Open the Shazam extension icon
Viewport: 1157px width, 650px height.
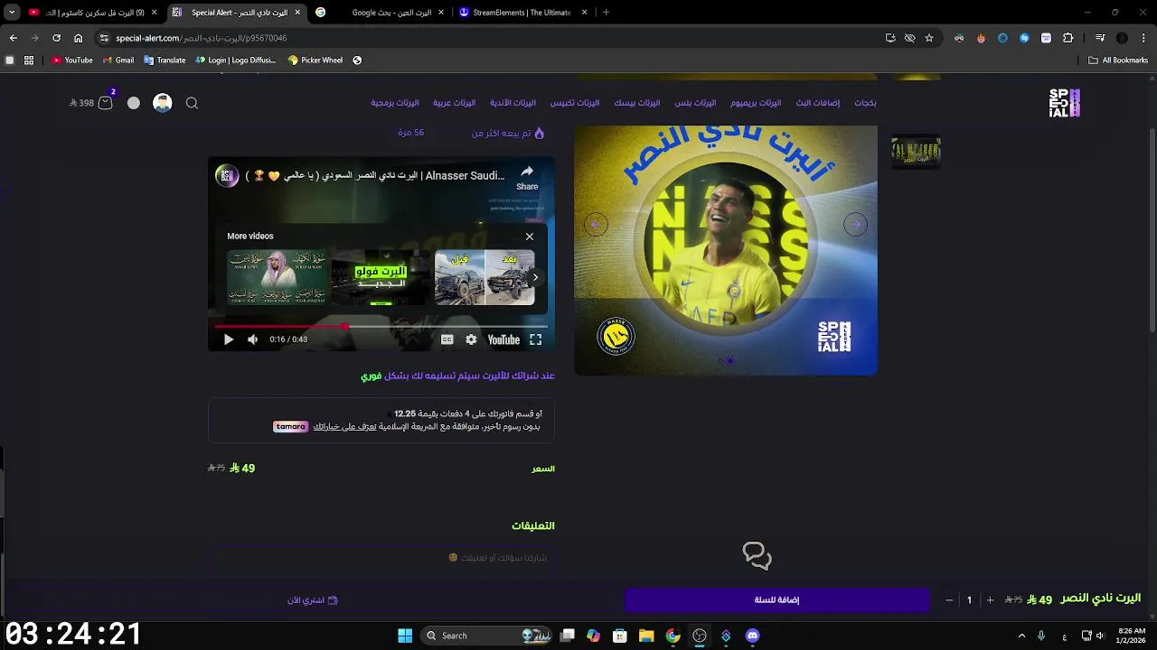click(x=1024, y=38)
